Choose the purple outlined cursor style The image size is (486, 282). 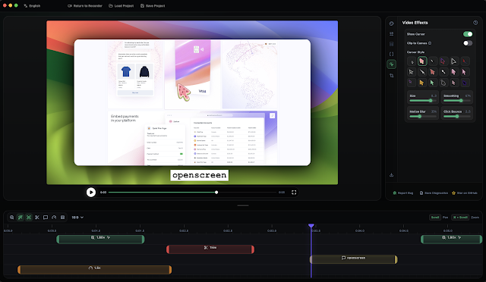click(x=443, y=61)
